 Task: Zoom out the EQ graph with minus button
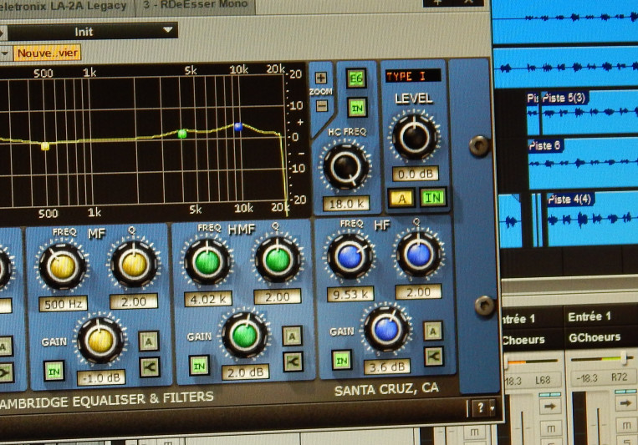click(321, 106)
